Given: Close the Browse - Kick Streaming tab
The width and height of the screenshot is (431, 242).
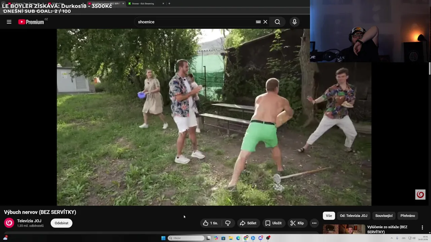Looking at the screenshot, I should pos(163,3).
